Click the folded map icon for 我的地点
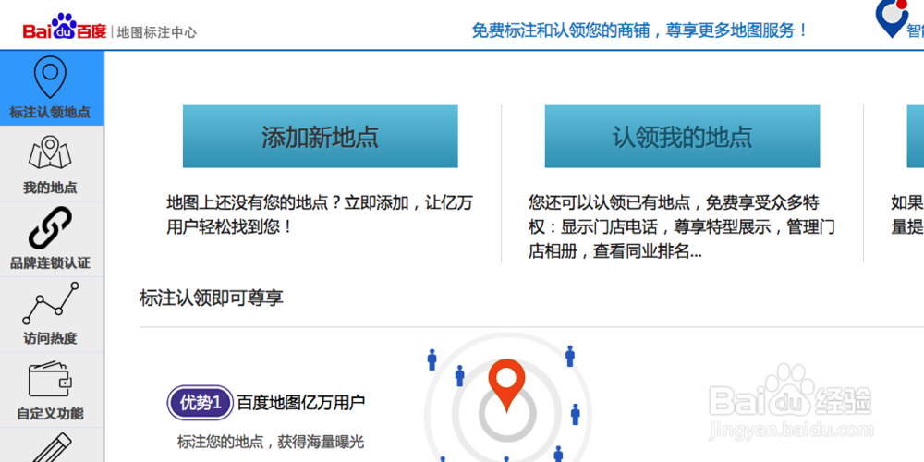The height and width of the screenshot is (462, 924). tap(50, 152)
